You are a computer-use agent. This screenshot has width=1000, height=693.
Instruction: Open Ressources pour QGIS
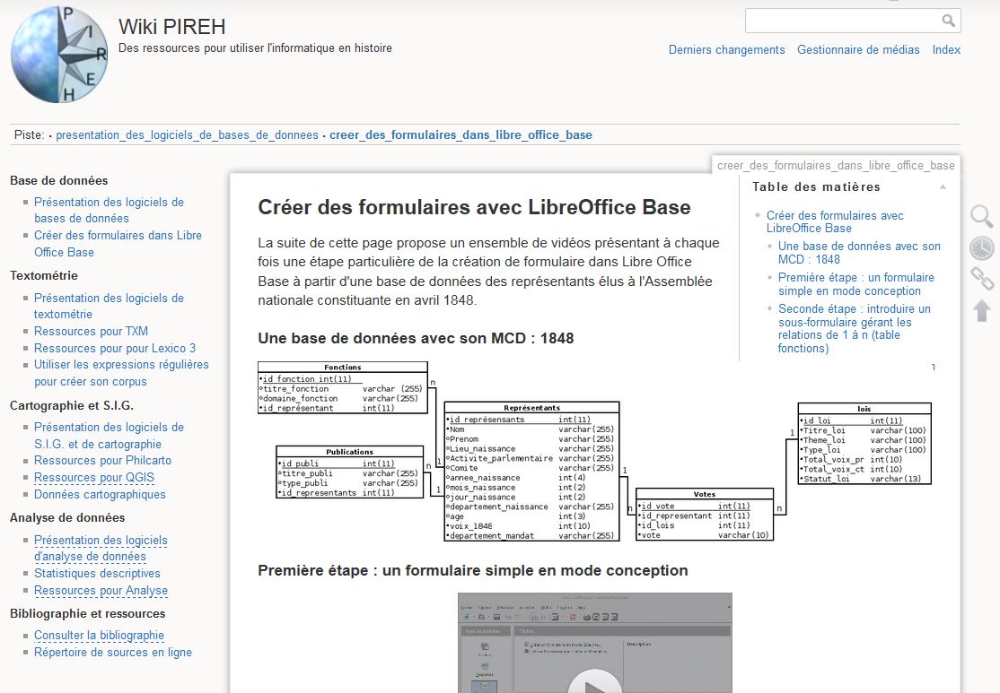click(x=94, y=478)
